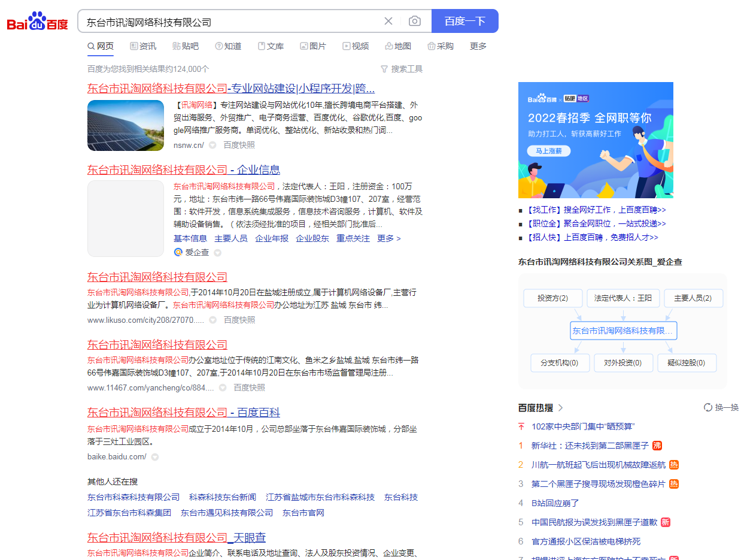Image resolution: width=741 pixels, height=560 pixels.
Task: Open the 采购 tab
Action: [x=441, y=46]
